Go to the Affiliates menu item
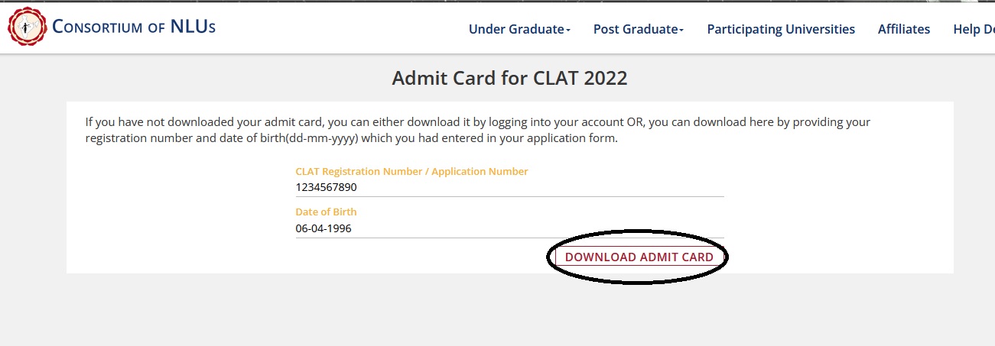Viewport: 995px width, 346px height. (x=904, y=29)
